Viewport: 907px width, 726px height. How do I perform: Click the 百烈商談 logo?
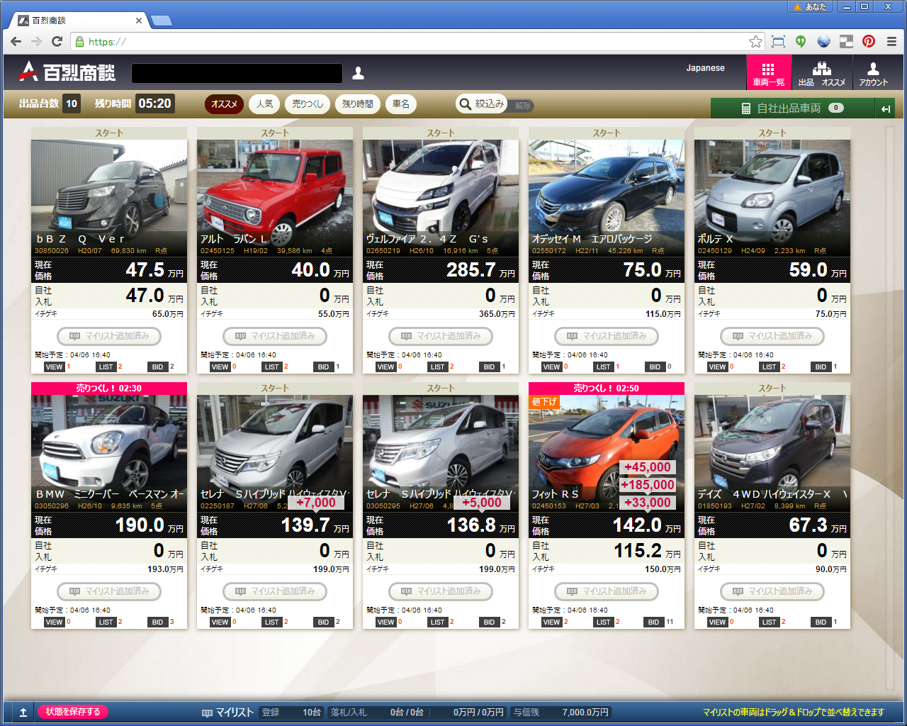(67, 72)
